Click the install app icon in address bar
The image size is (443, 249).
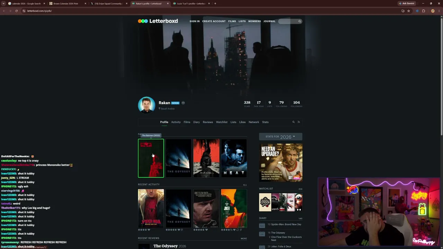[x=403, y=11]
